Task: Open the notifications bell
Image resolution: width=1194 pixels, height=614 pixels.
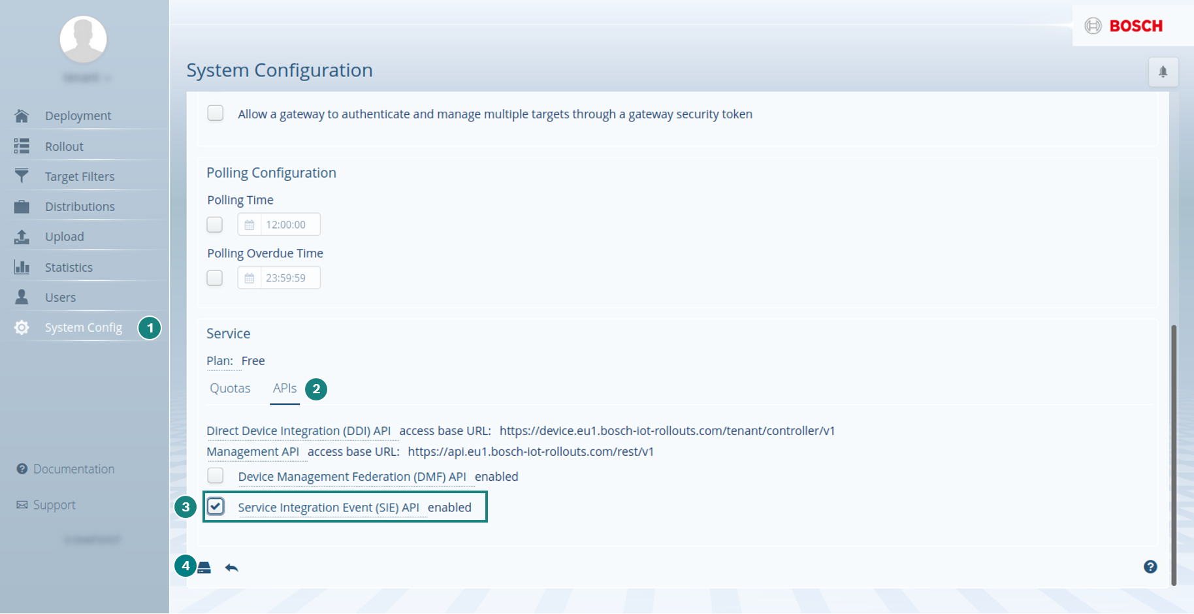Action: click(x=1163, y=72)
